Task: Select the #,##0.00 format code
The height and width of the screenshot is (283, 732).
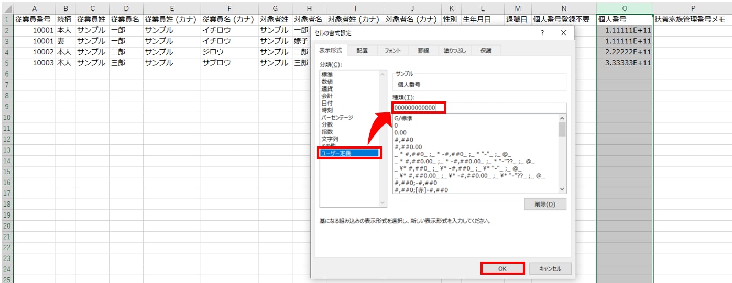Action: 408,148
